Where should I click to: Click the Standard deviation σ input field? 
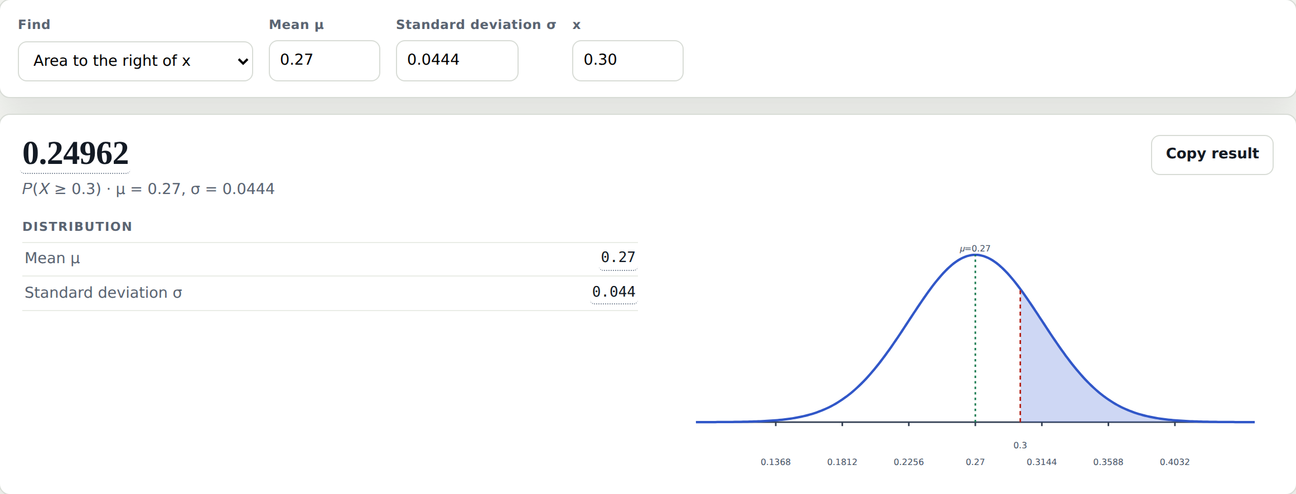[457, 60]
